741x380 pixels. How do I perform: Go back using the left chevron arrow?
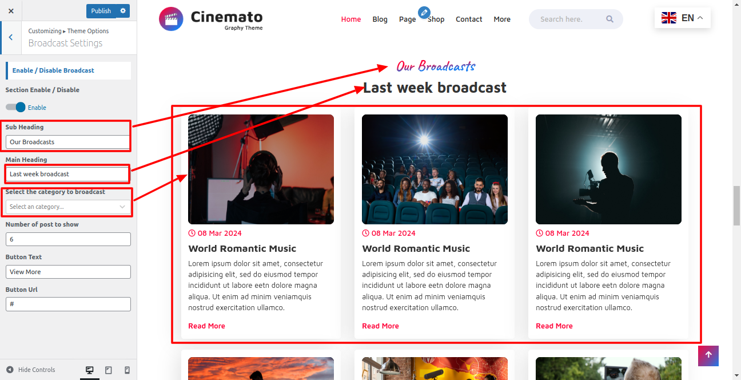pos(11,38)
